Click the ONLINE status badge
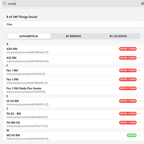The height and width of the screenshot is (144, 144). tap(132, 135)
